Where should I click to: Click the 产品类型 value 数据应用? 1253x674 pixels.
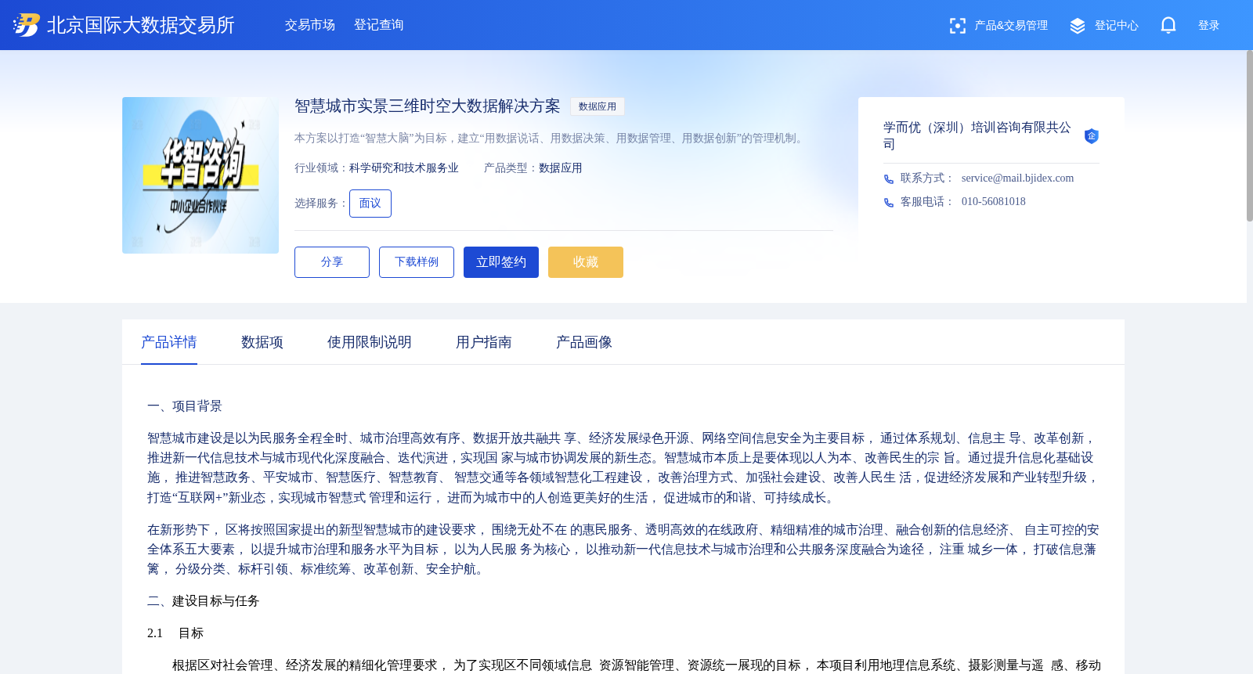(x=561, y=168)
